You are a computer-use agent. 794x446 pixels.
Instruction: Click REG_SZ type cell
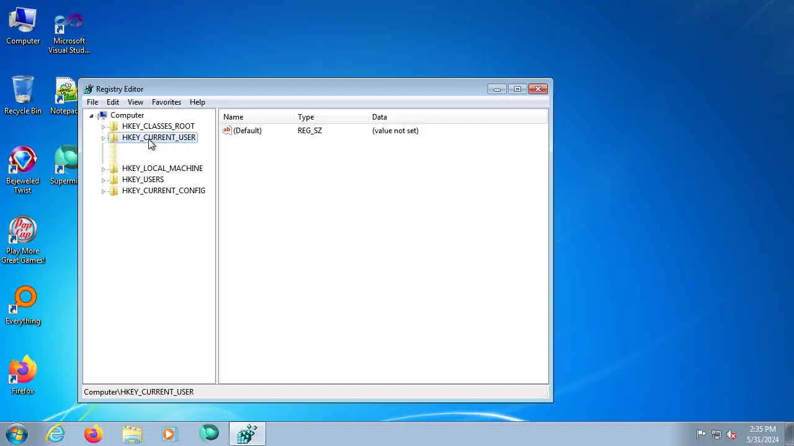click(310, 131)
